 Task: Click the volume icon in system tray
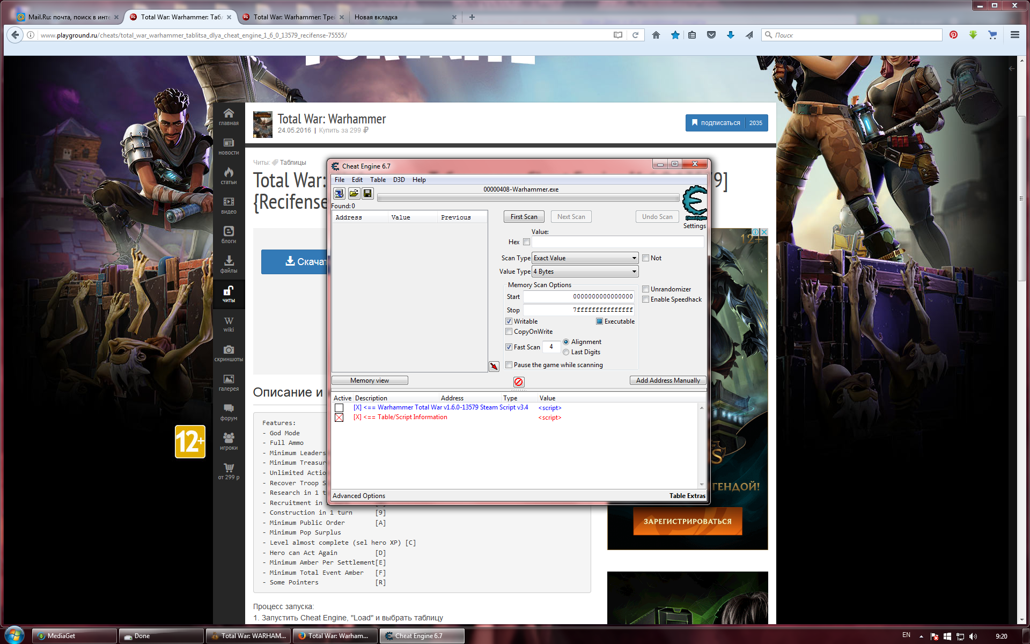click(973, 636)
